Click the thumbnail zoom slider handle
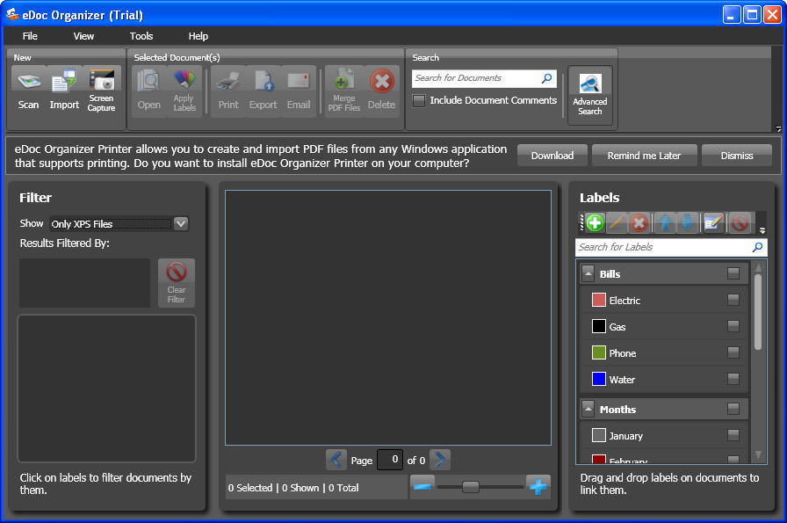This screenshot has height=523, width=787. [470, 486]
